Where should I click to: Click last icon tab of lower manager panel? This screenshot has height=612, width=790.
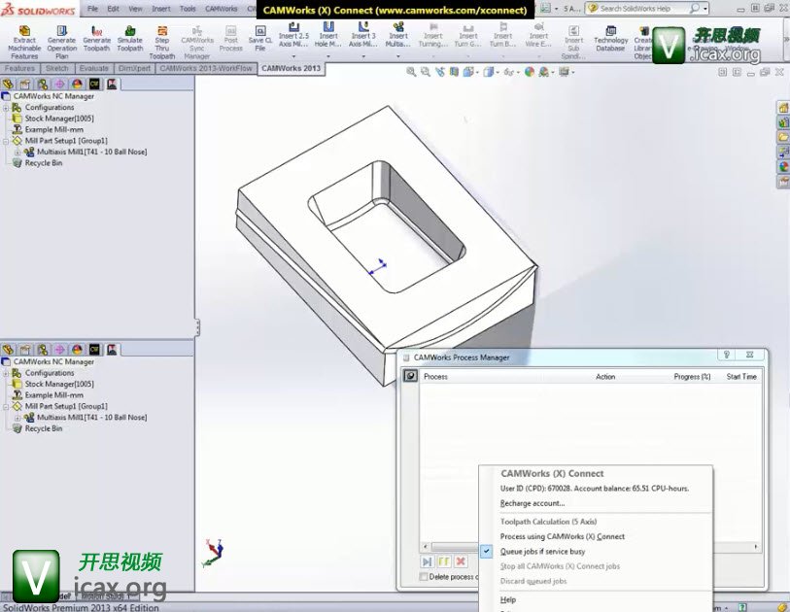(112, 349)
